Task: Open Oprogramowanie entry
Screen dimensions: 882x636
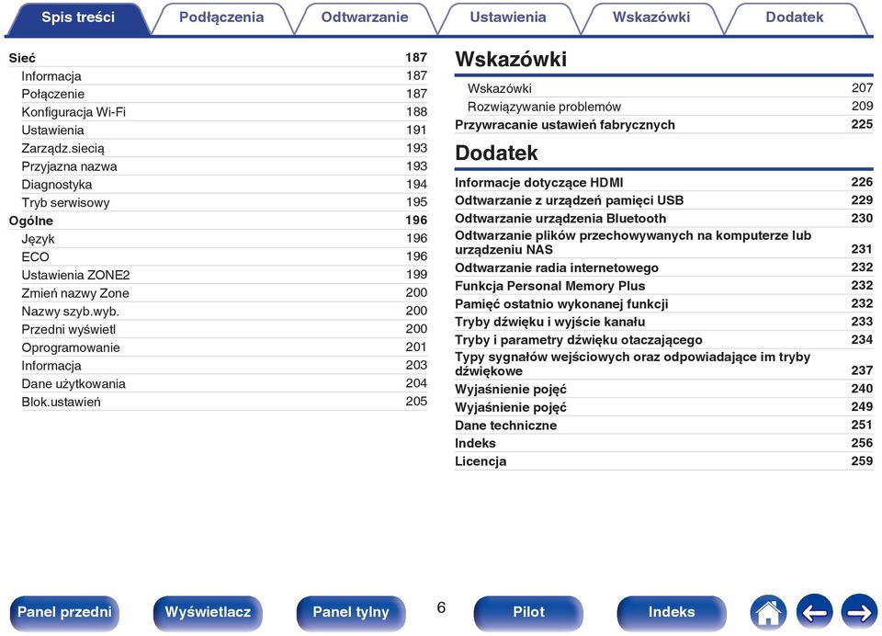Action: tap(224, 347)
